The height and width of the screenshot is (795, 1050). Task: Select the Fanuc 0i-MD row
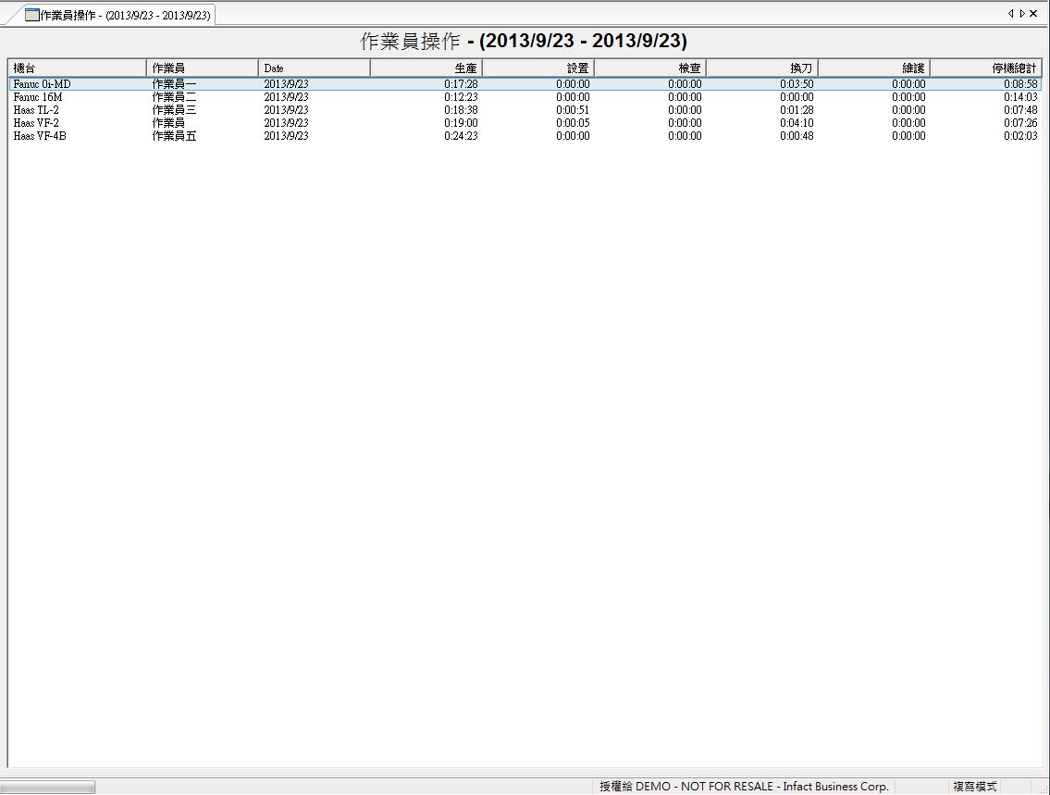pyautogui.click(x=525, y=84)
